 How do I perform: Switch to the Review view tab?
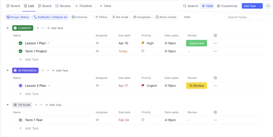coord(63,6)
